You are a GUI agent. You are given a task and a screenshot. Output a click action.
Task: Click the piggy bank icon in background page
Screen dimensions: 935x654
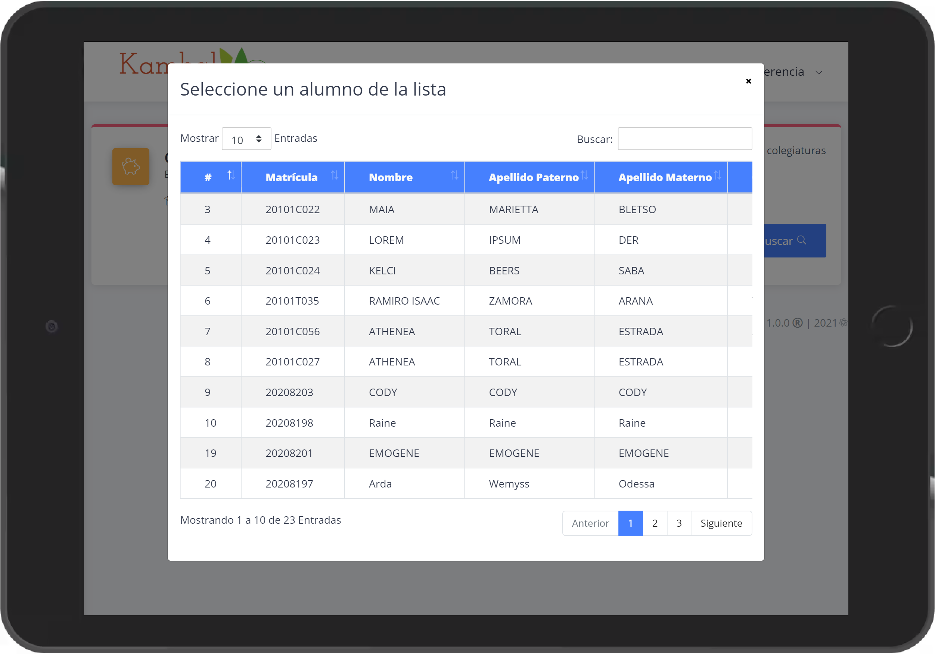coord(131,166)
